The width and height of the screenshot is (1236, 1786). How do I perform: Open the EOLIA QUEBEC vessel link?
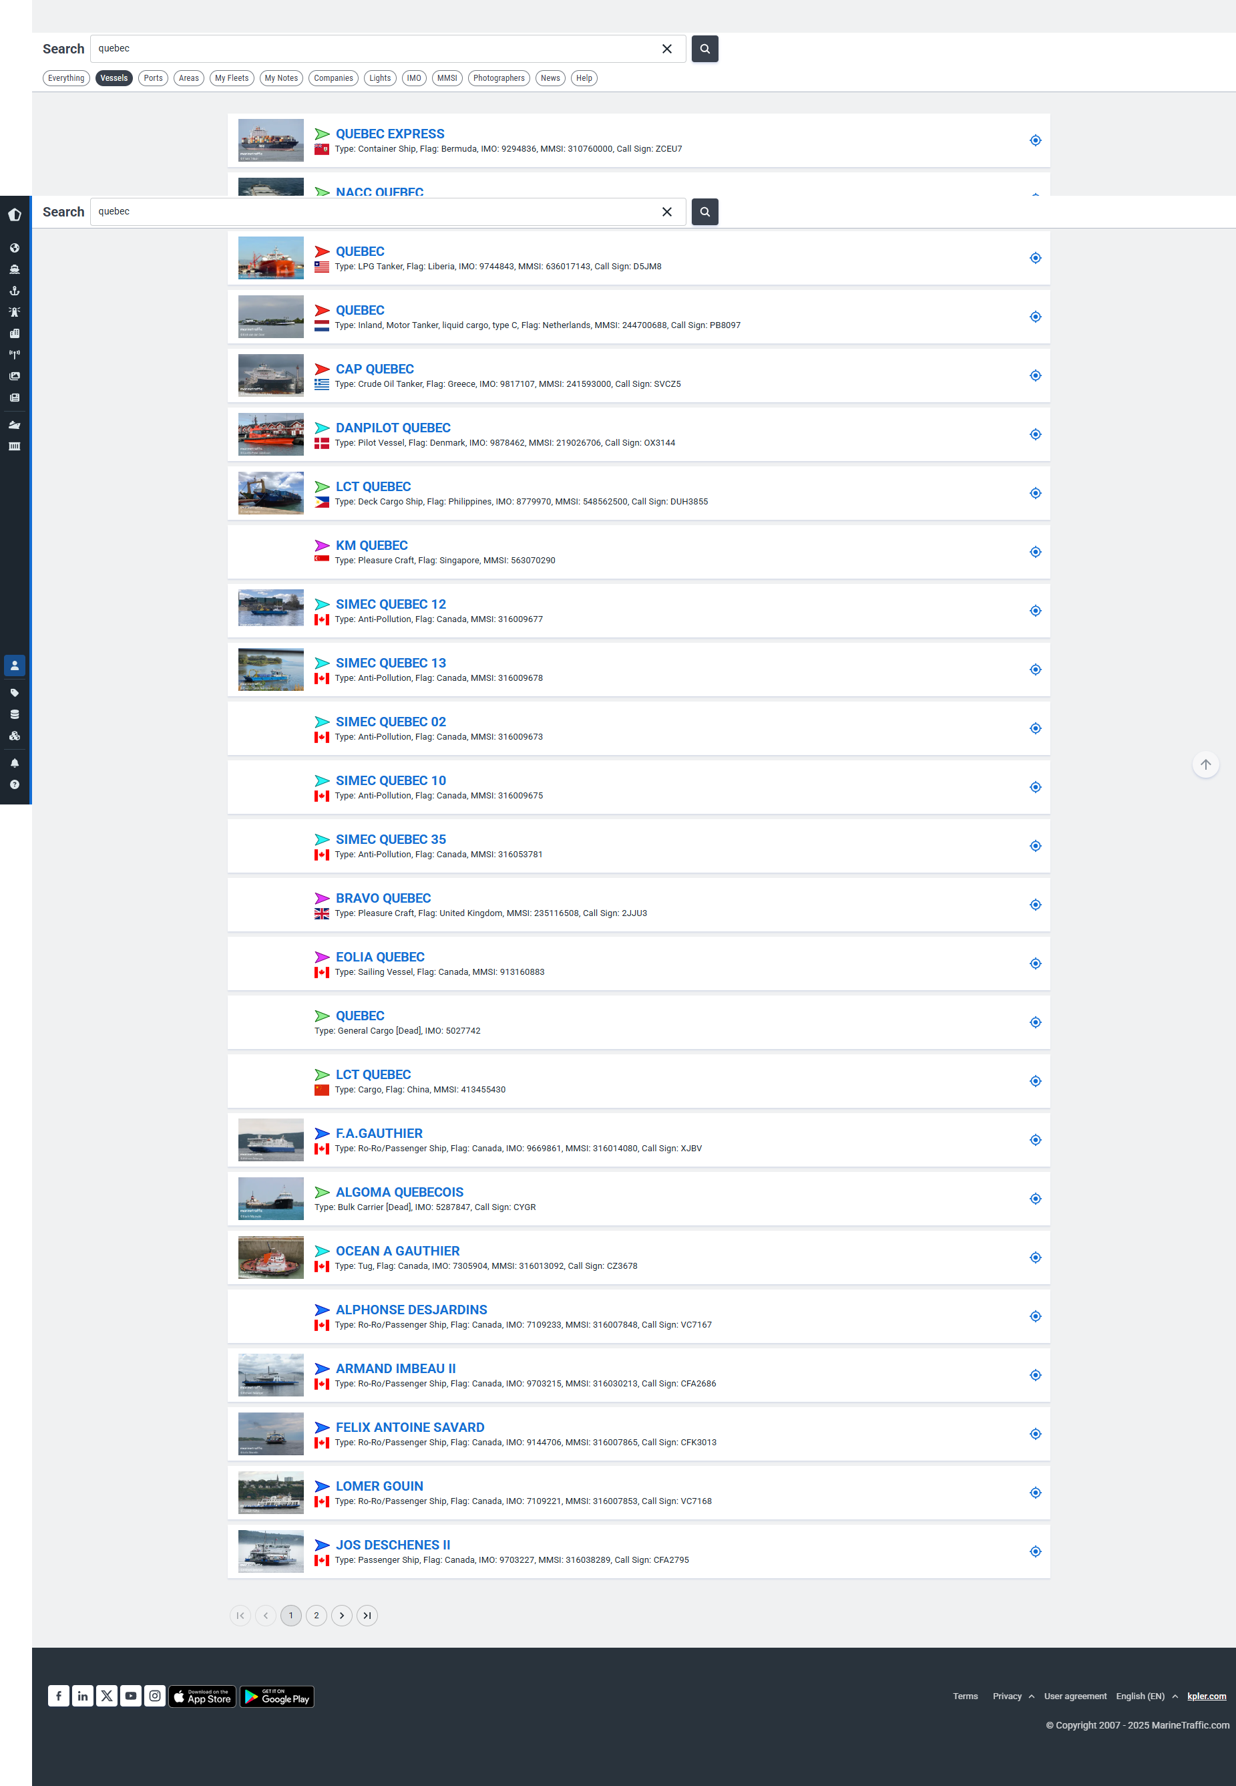pyautogui.click(x=379, y=957)
